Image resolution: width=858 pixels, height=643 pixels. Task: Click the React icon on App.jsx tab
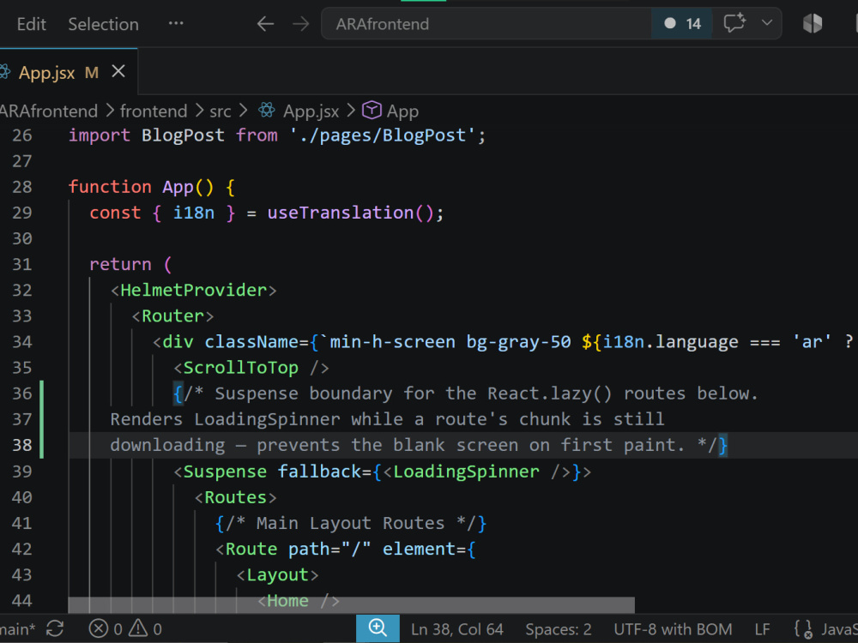pyautogui.click(x=5, y=72)
